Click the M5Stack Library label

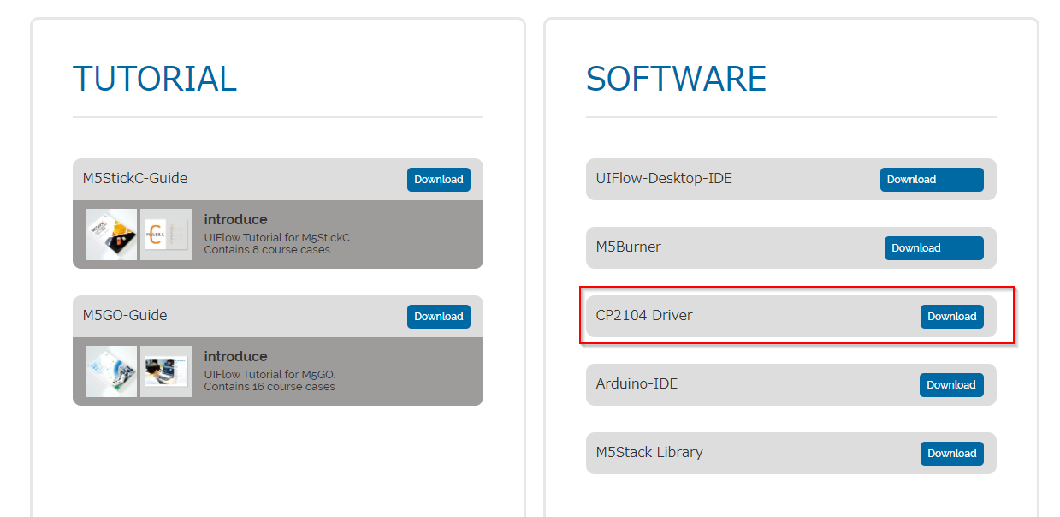point(649,453)
